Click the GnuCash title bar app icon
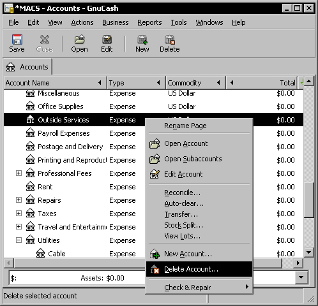Viewport: 318px width, 306px height. point(9,8)
